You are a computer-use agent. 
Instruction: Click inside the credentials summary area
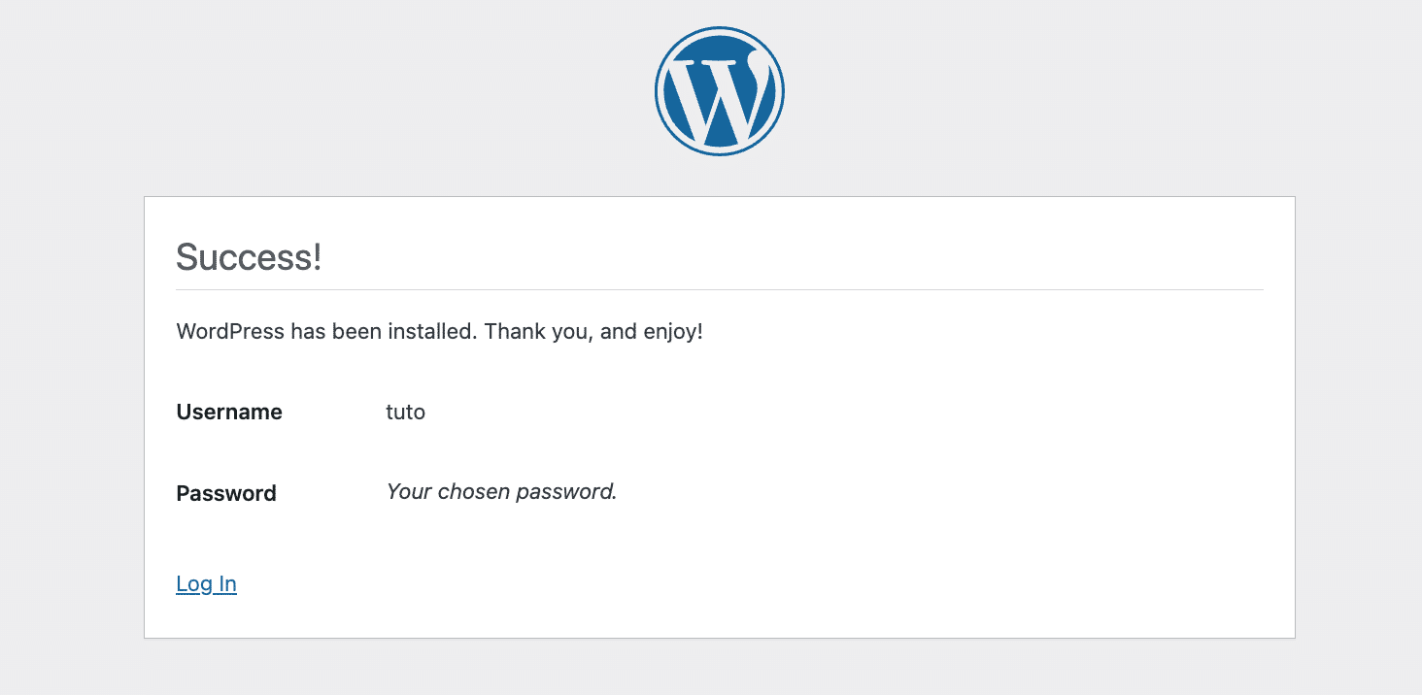[389, 451]
